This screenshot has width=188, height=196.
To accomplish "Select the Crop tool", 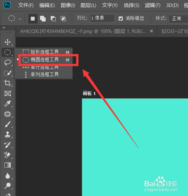I will click(x=8, y=83).
